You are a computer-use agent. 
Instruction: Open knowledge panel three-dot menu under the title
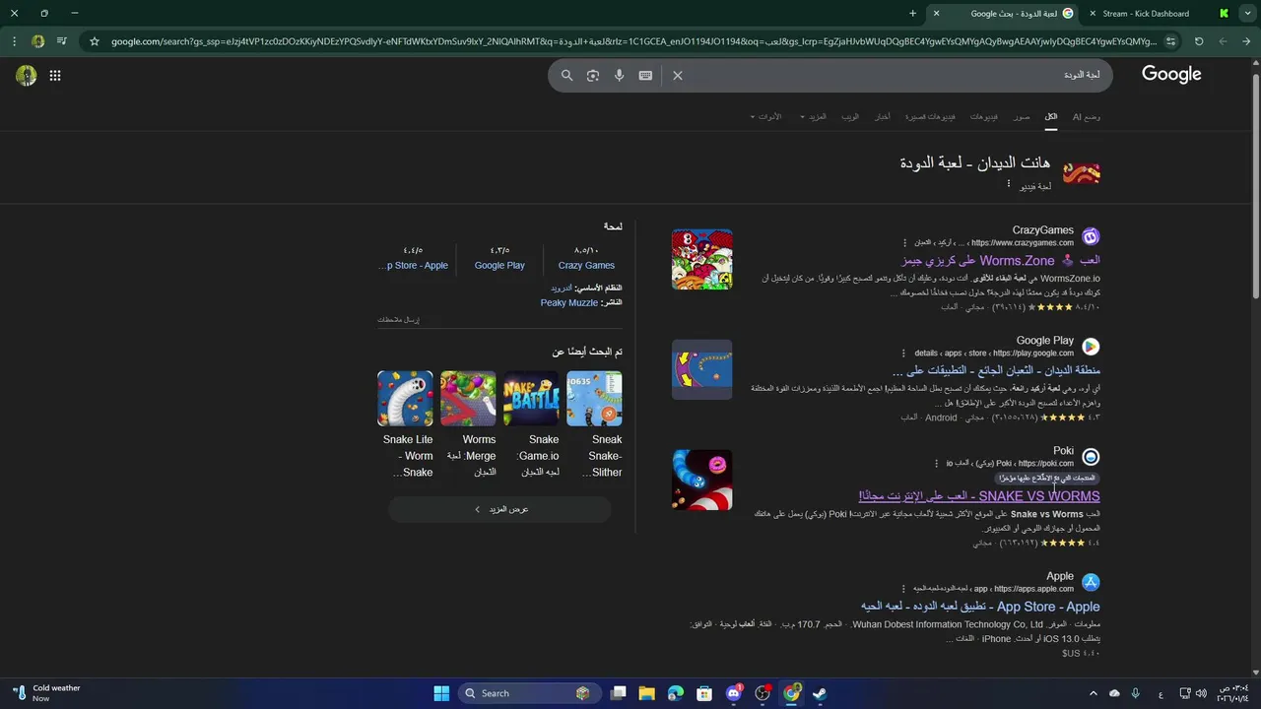[x=1009, y=184]
